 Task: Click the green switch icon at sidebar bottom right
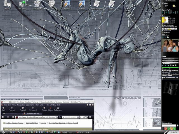coord(175,129)
